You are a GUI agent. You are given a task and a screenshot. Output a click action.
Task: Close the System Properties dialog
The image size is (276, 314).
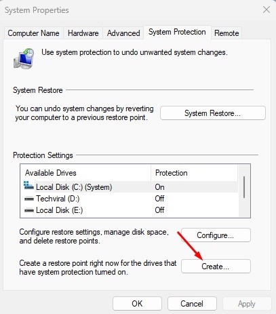tap(267, 9)
